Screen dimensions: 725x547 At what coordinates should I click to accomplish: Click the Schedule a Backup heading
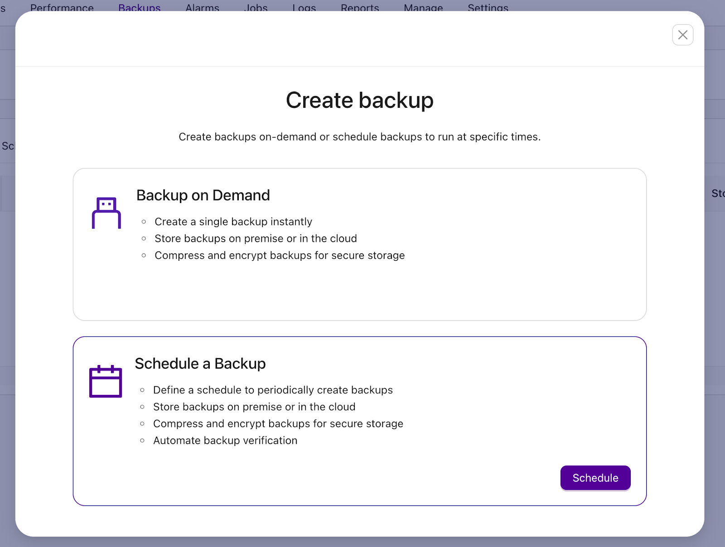[x=200, y=363]
